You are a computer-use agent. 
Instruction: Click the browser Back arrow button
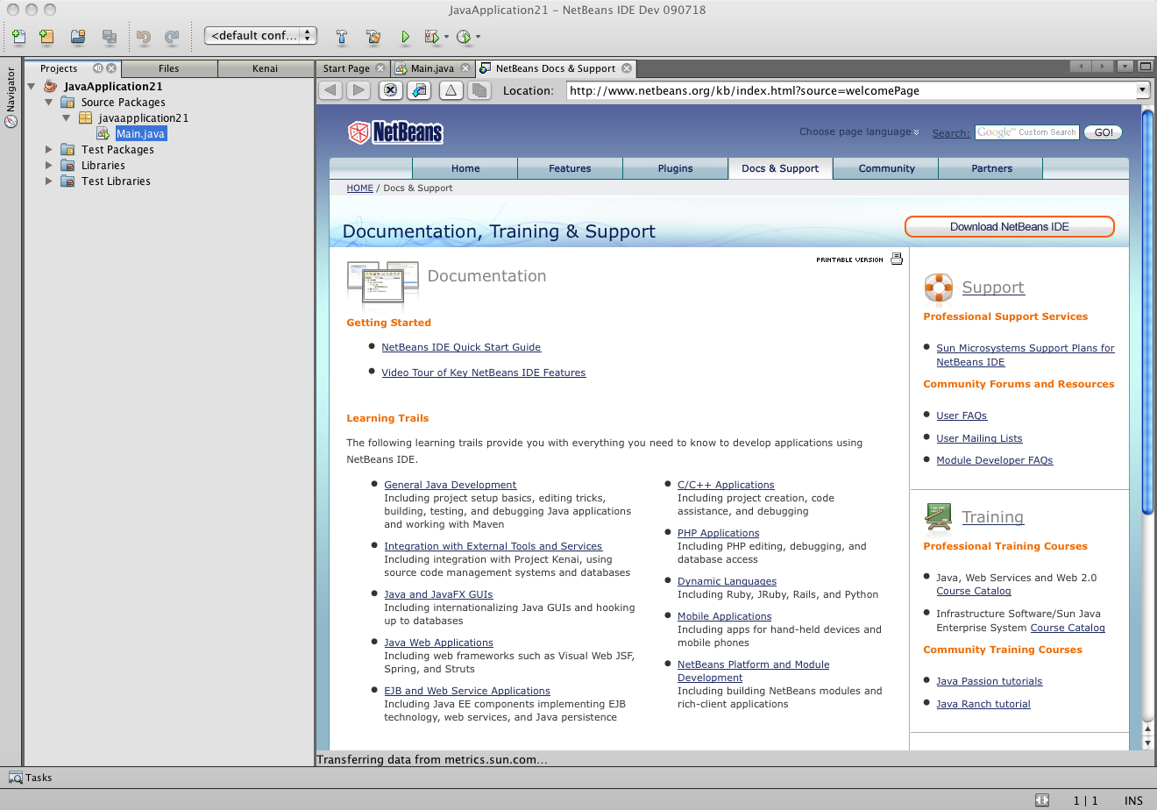[x=330, y=90]
